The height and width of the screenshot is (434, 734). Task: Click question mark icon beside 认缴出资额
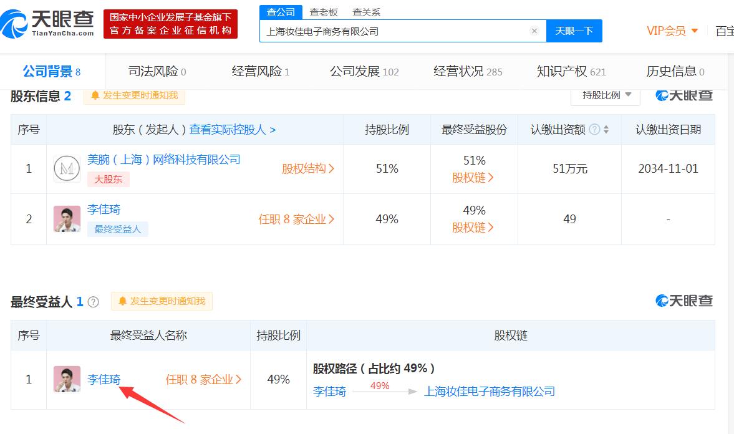[594, 130]
